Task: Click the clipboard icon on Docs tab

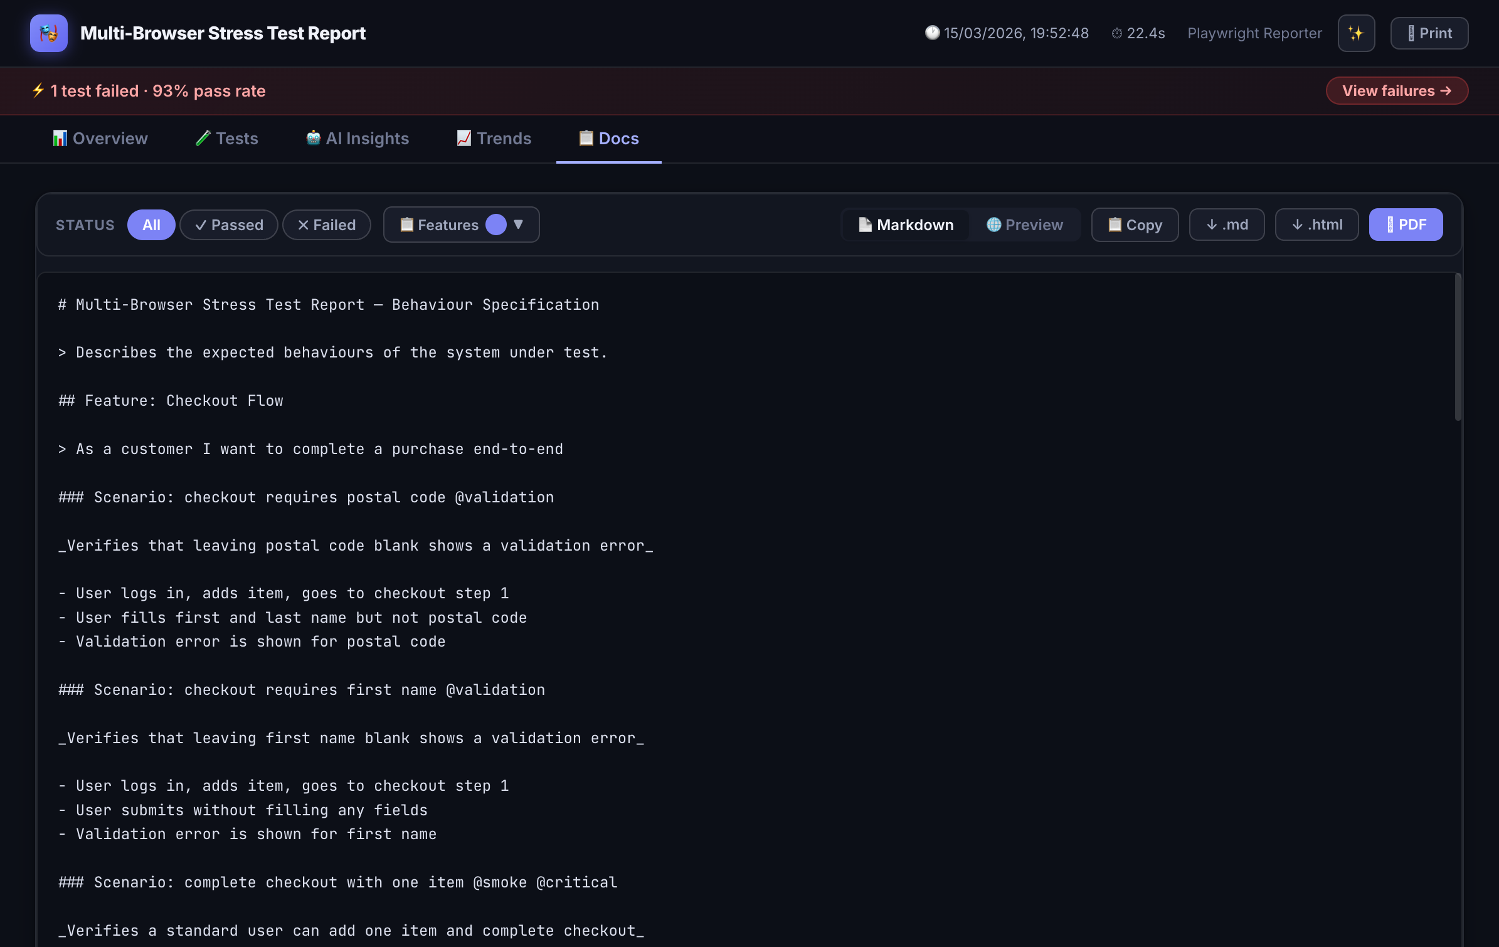Action: pyautogui.click(x=586, y=138)
